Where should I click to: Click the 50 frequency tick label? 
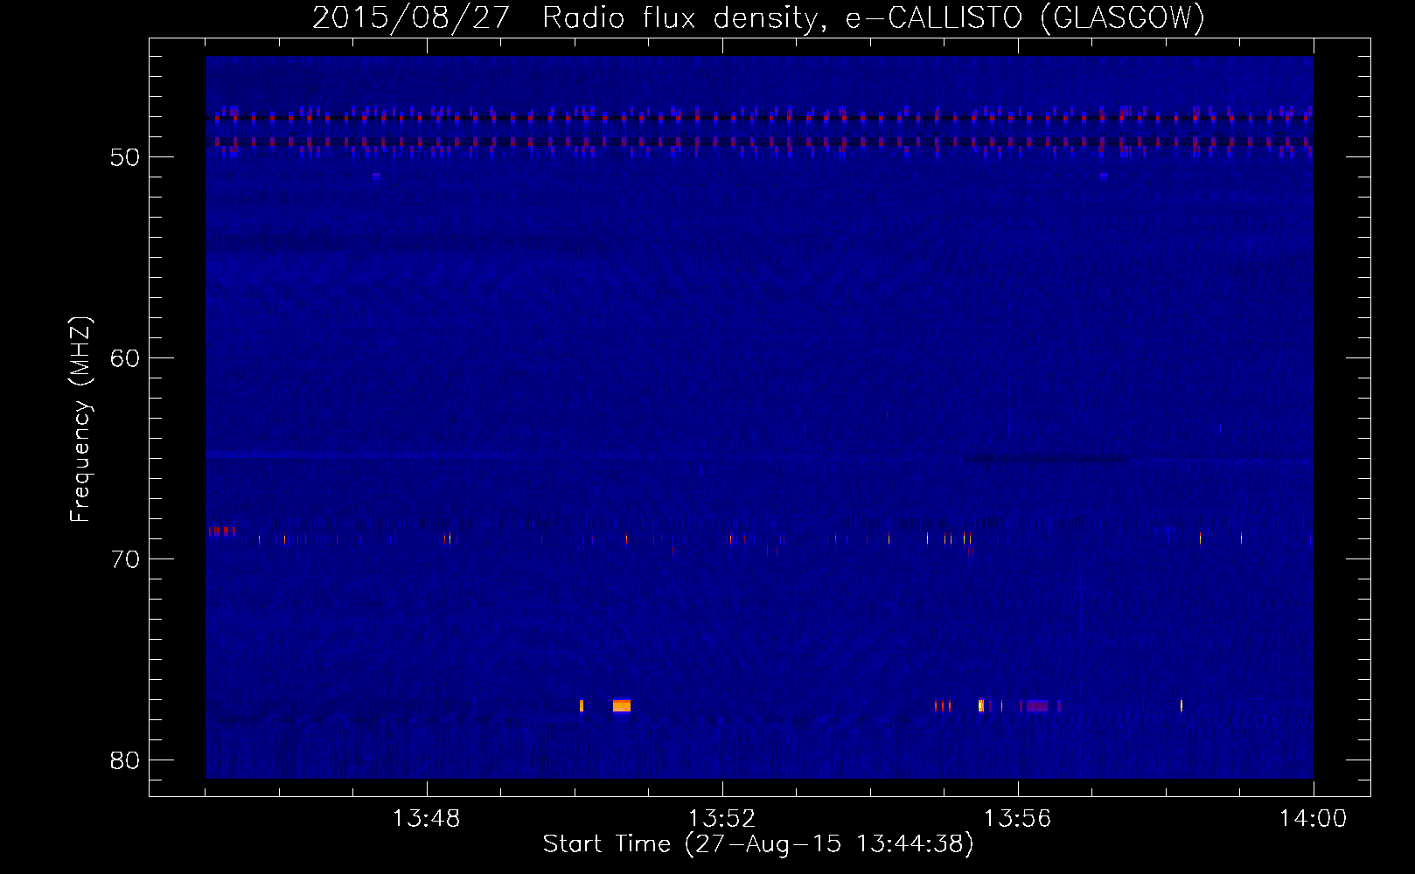(125, 157)
